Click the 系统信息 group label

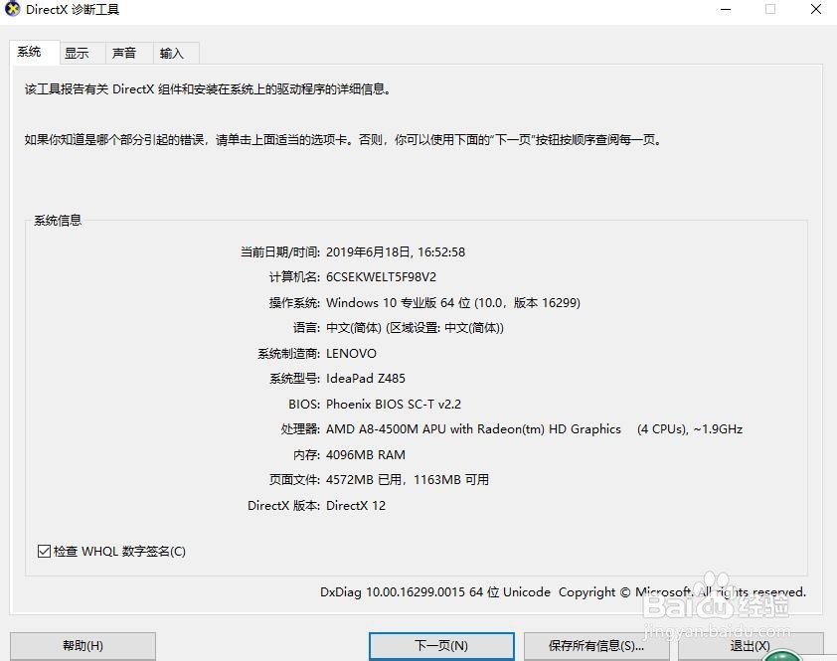58,221
